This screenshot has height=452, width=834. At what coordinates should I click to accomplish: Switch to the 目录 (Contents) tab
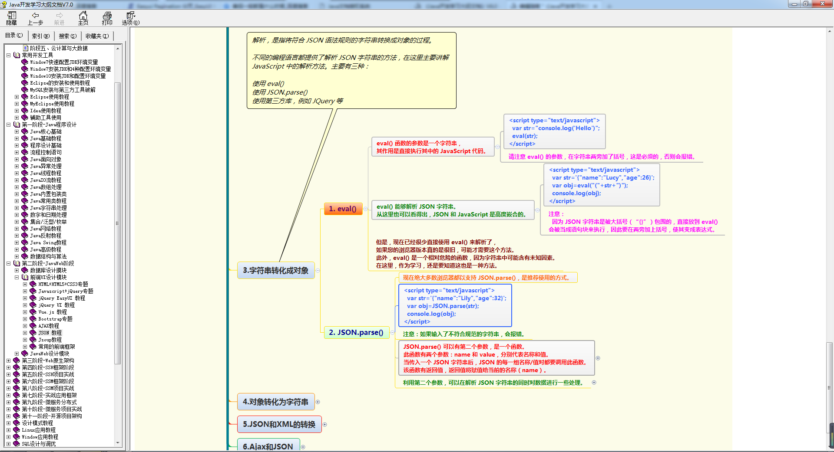tap(14, 36)
